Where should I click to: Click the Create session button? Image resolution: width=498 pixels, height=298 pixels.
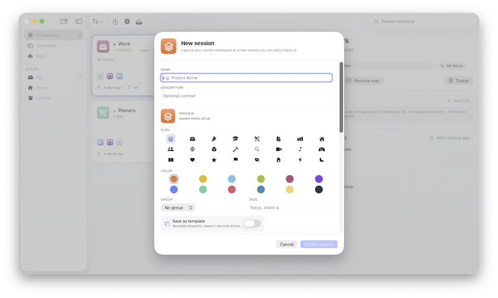pyautogui.click(x=319, y=244)
